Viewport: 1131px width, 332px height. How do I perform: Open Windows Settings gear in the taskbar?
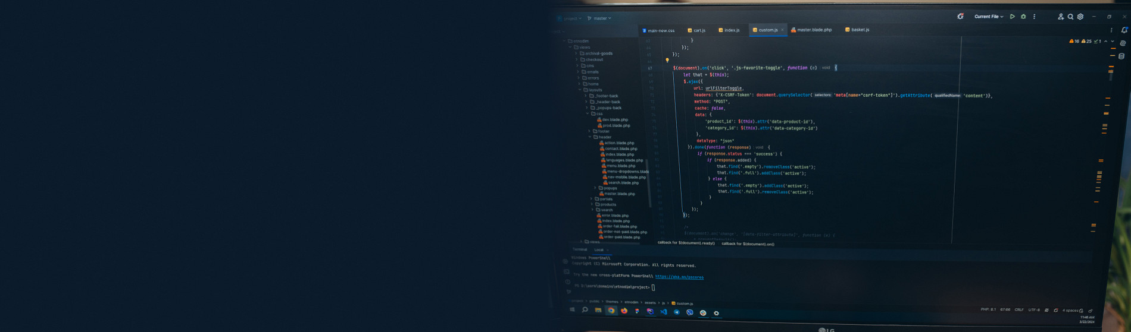coord(716,313)
